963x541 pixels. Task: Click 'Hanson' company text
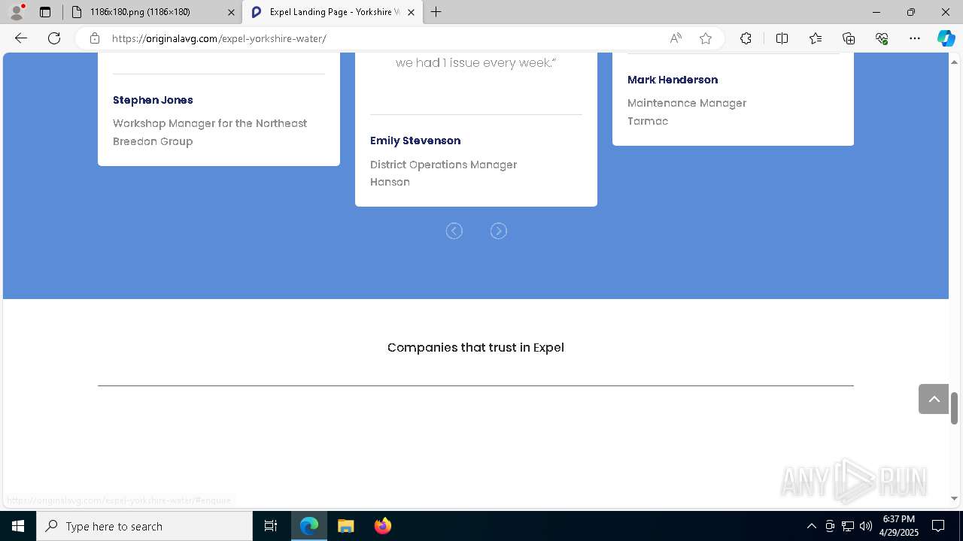point(390,182)
